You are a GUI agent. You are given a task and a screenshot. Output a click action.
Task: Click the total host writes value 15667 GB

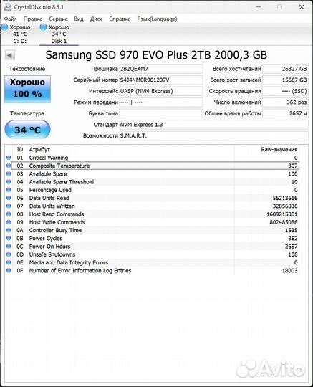pos(285,80)
